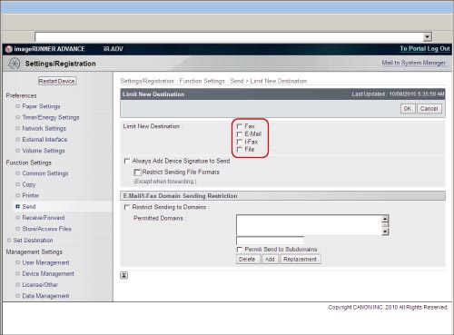Check Restrict Sending File Formats
Viewport: 454px width, 335px height.
[x=137, y=172]
